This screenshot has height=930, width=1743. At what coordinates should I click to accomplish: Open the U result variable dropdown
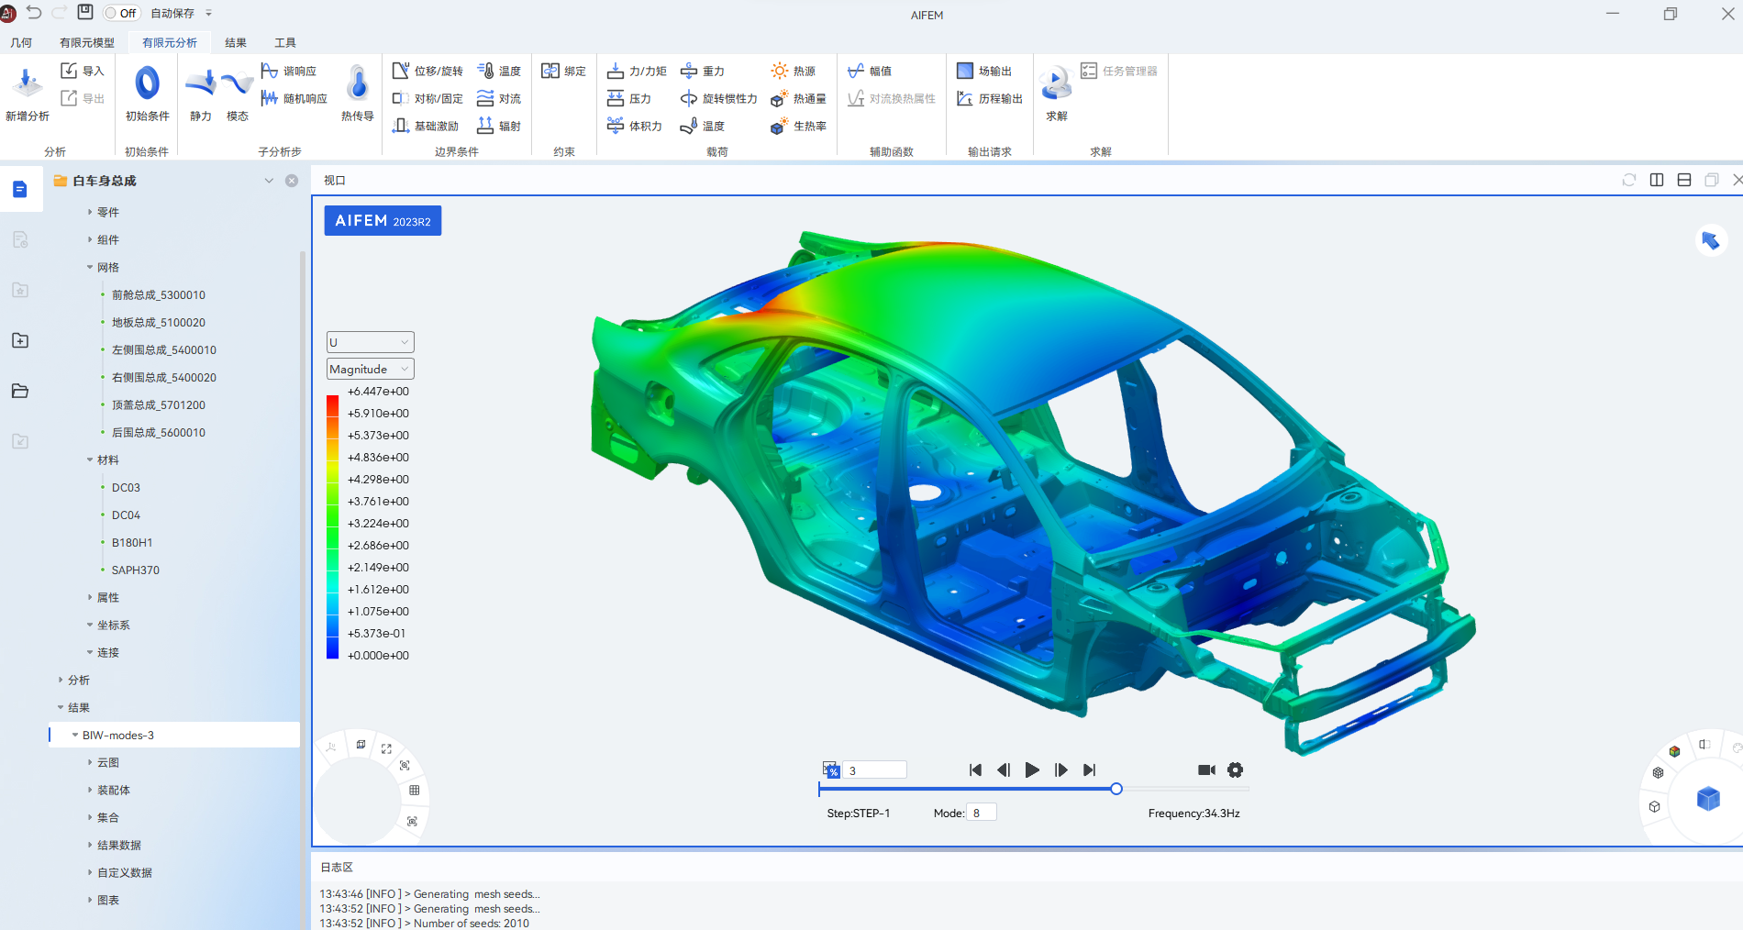pos(370,341)
